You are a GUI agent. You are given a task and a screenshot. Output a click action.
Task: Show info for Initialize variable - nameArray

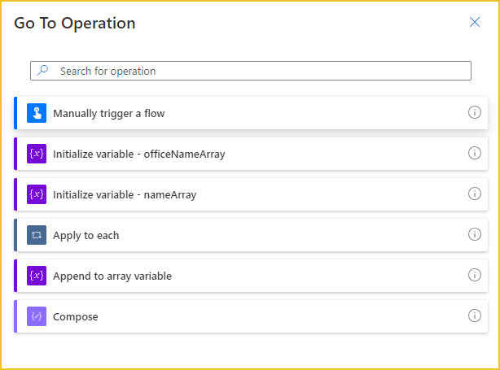click(x=475, y=194)
